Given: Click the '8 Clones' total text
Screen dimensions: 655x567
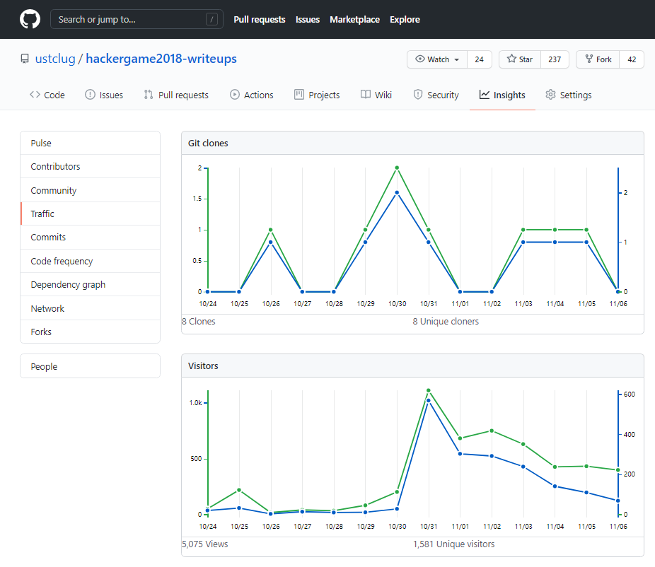Looking at the screenshot, I should coord(199,322).
